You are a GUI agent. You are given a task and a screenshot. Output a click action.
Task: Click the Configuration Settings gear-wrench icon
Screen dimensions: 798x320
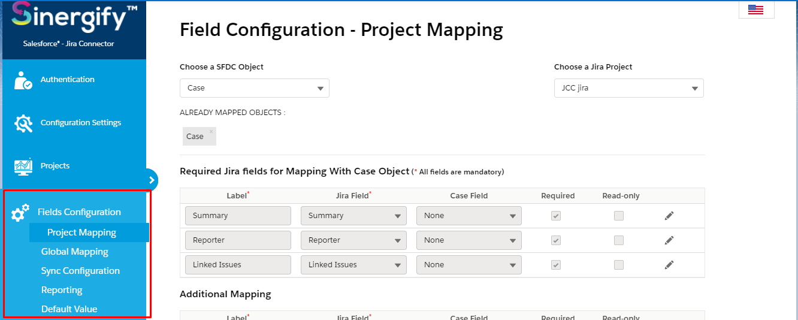click(x=23, y=123)
